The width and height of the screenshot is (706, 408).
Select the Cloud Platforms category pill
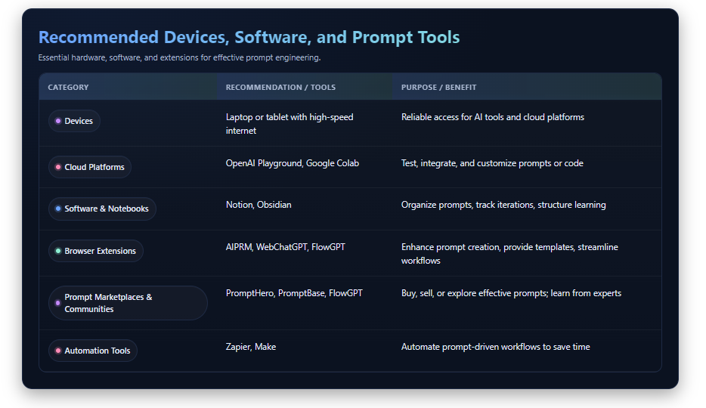pyautogui.click(x=90, y=167)
